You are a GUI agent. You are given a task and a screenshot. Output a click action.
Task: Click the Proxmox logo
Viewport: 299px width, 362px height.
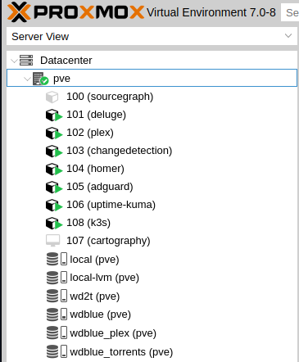(75, 12)
